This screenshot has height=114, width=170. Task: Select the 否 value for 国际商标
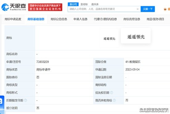click(38, 77)
